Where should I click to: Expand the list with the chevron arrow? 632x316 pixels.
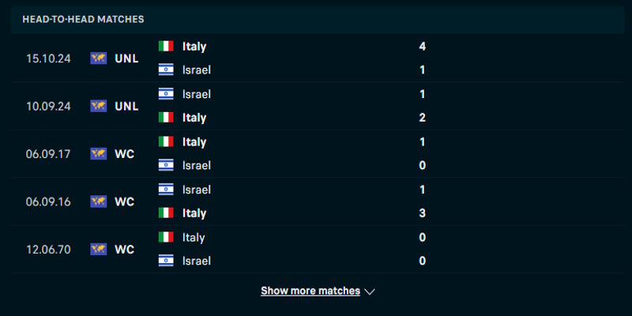click(370, 292)
